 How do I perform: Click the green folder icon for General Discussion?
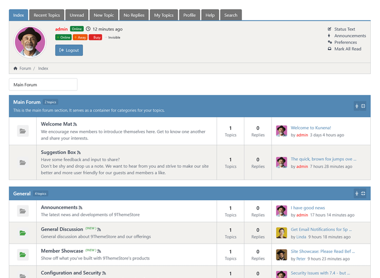coord(23,233)
